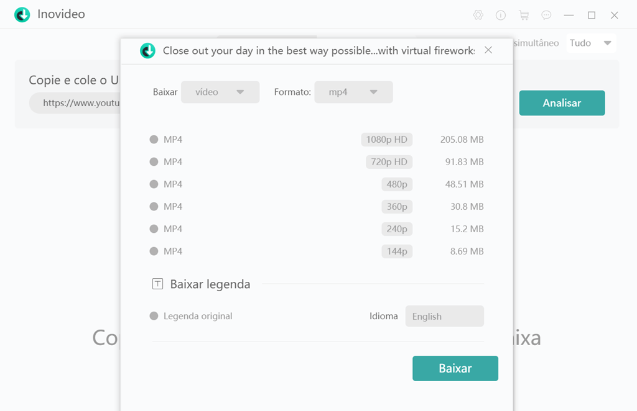
Task: Click the Inovideo logo in title bar
Action: tap(22, 14)
